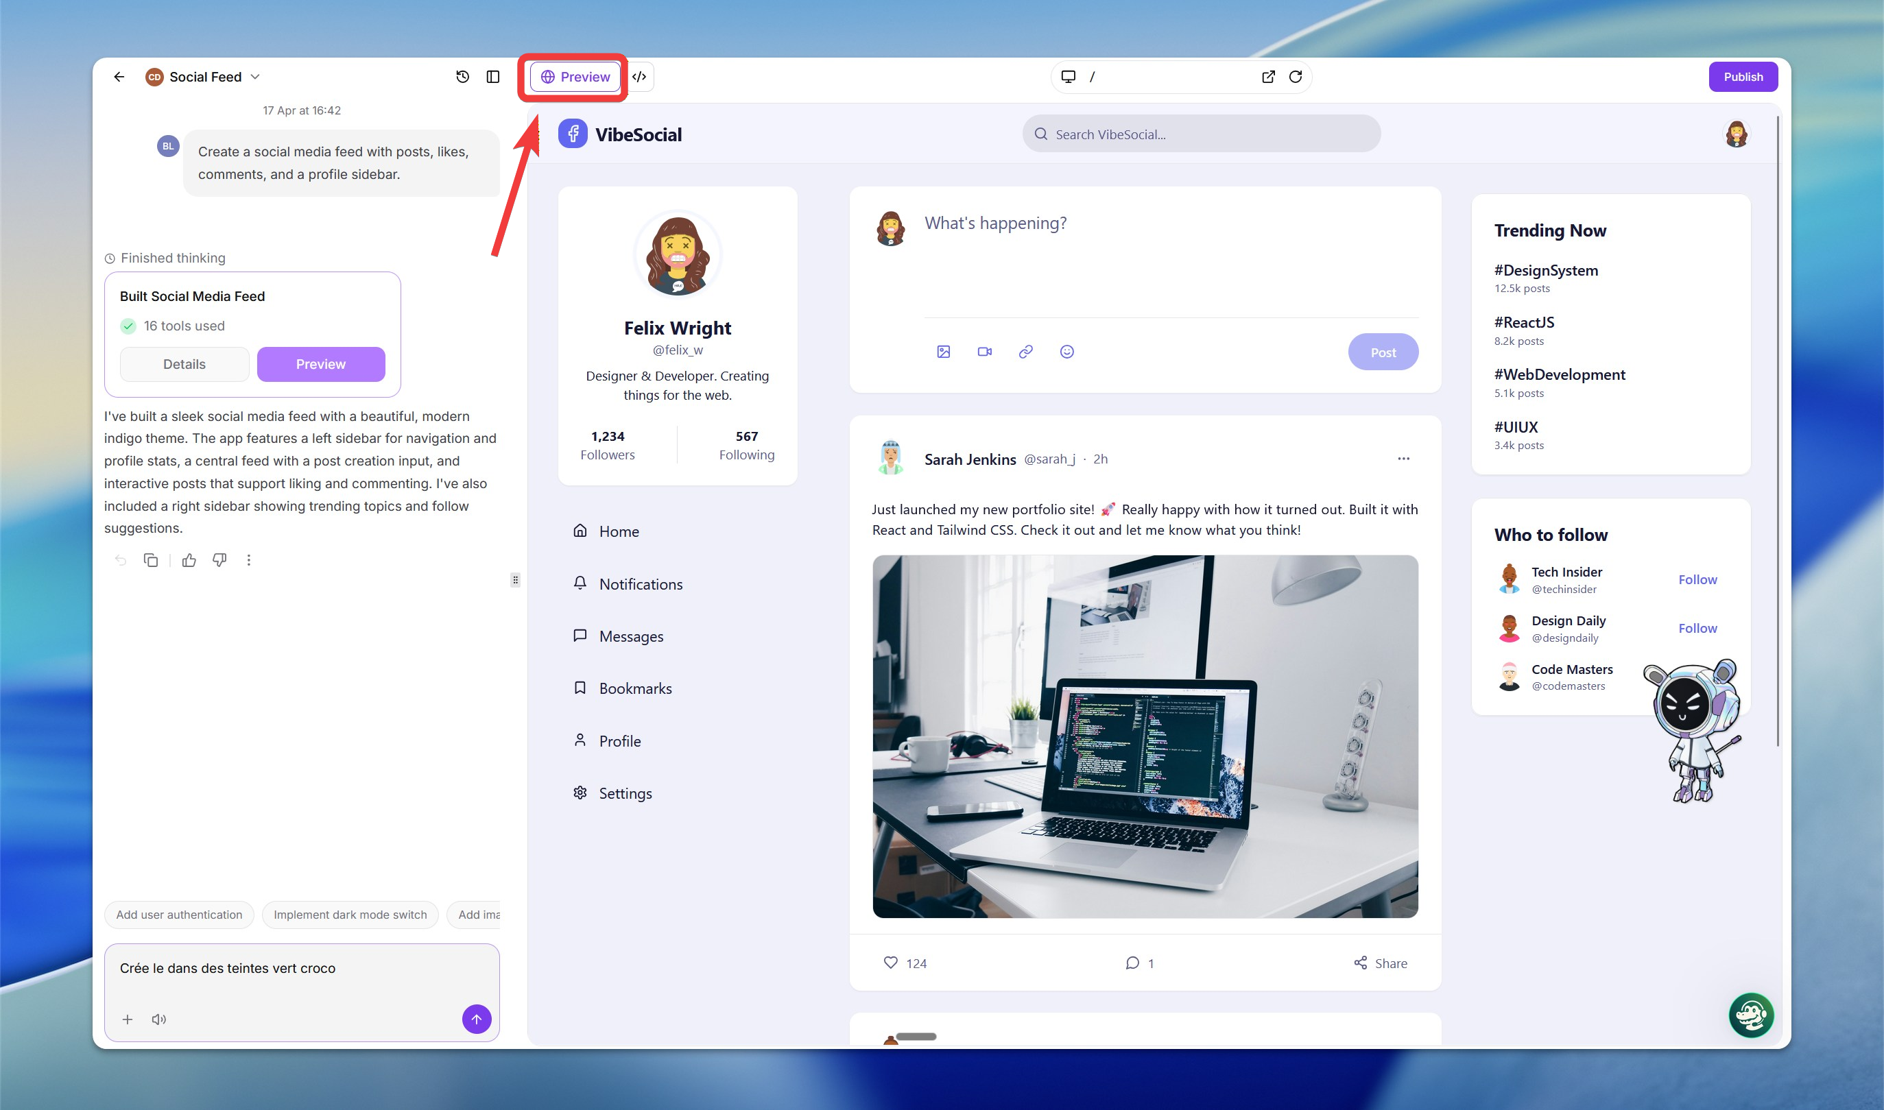This screenshot has height=1110, width=1884.
Task: Open the #WebDevelopment trending topic
Action: click(1560, 375)
